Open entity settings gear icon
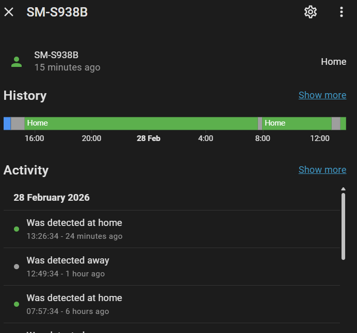Viewport: 357px width, 333px height. (x=310, y=12)
